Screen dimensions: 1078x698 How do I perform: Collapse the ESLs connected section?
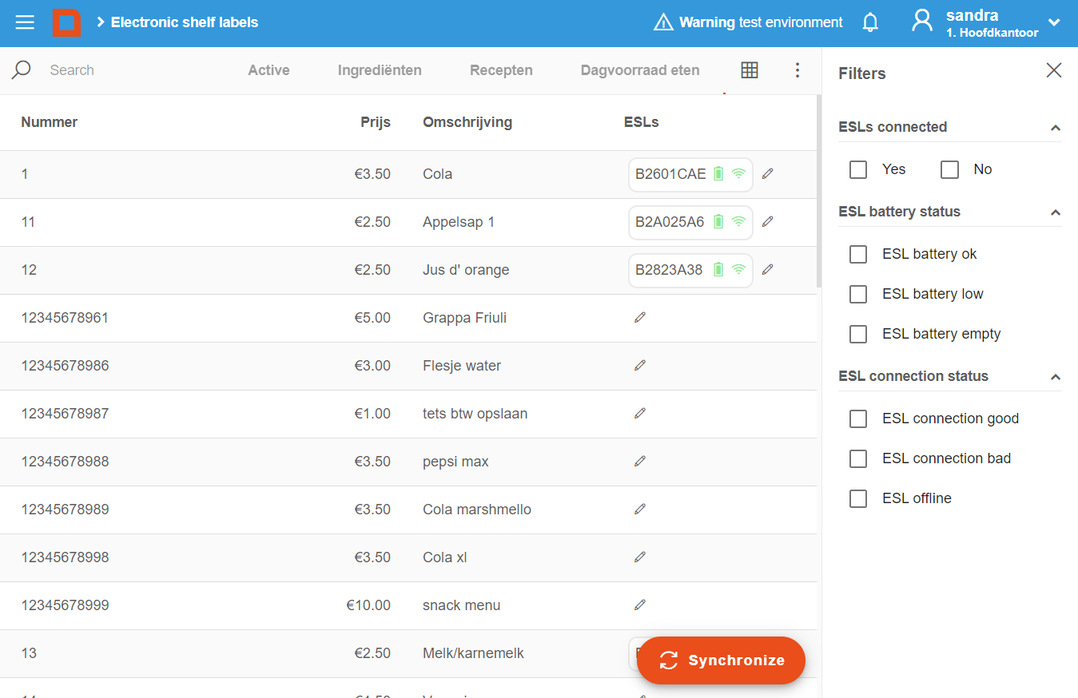[x=1056, y=128]
